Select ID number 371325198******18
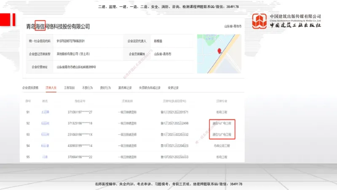Viewport: 337px width, 190px height. click(80, 123)
